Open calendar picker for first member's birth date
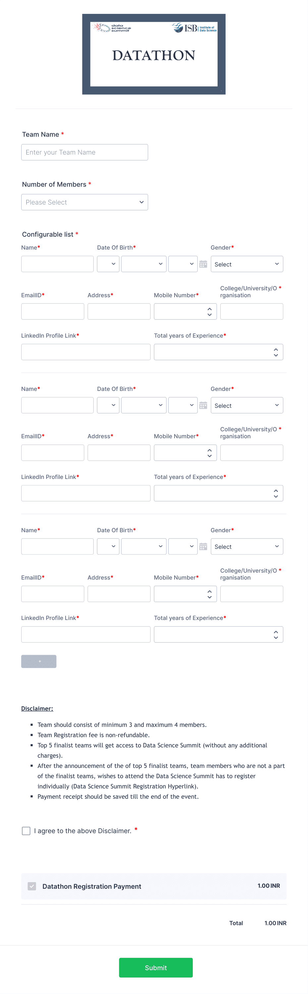Screen dimensions: 308x994 point(203,264)
